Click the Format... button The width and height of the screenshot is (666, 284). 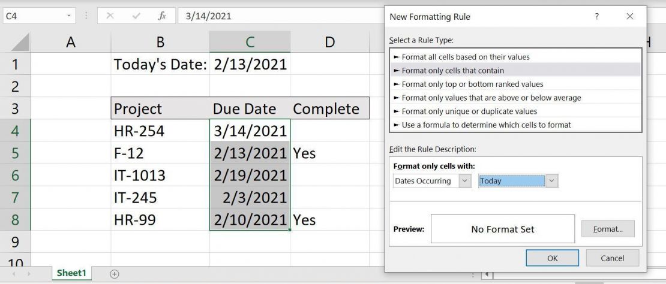[x=608, y=228]
